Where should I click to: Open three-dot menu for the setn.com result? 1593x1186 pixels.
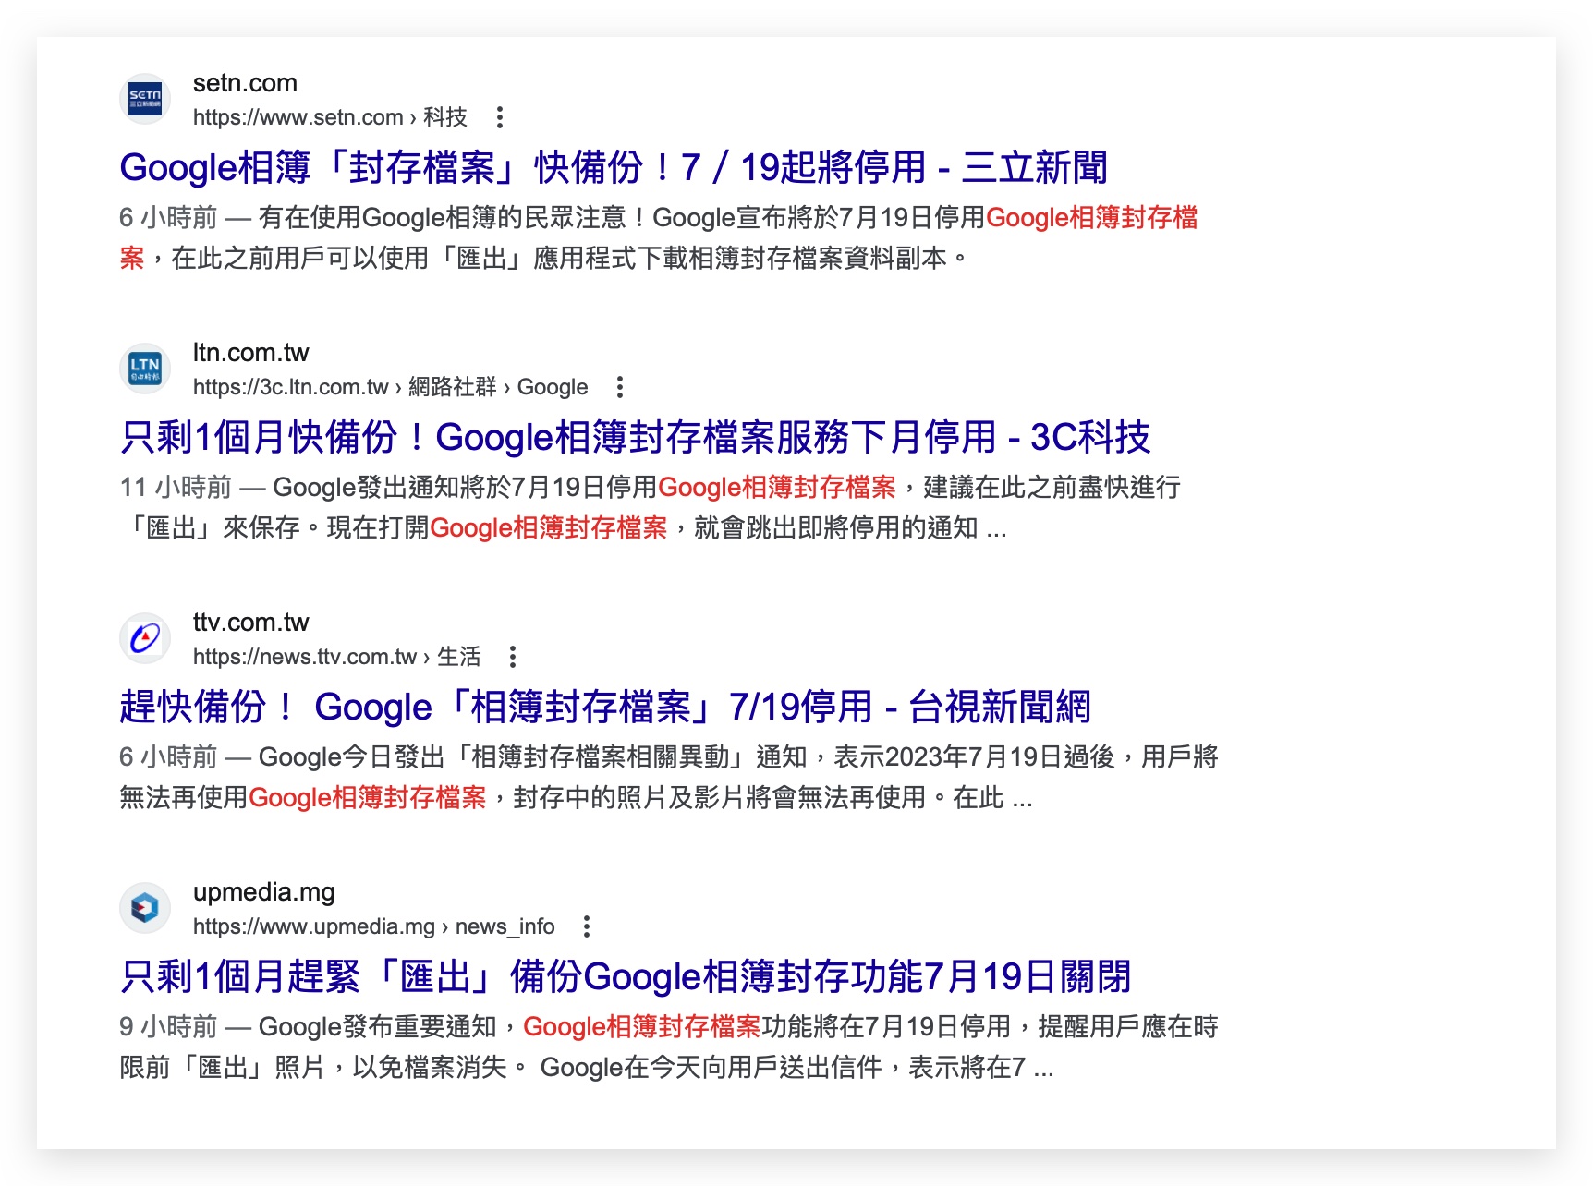click(x=499, y=117)
